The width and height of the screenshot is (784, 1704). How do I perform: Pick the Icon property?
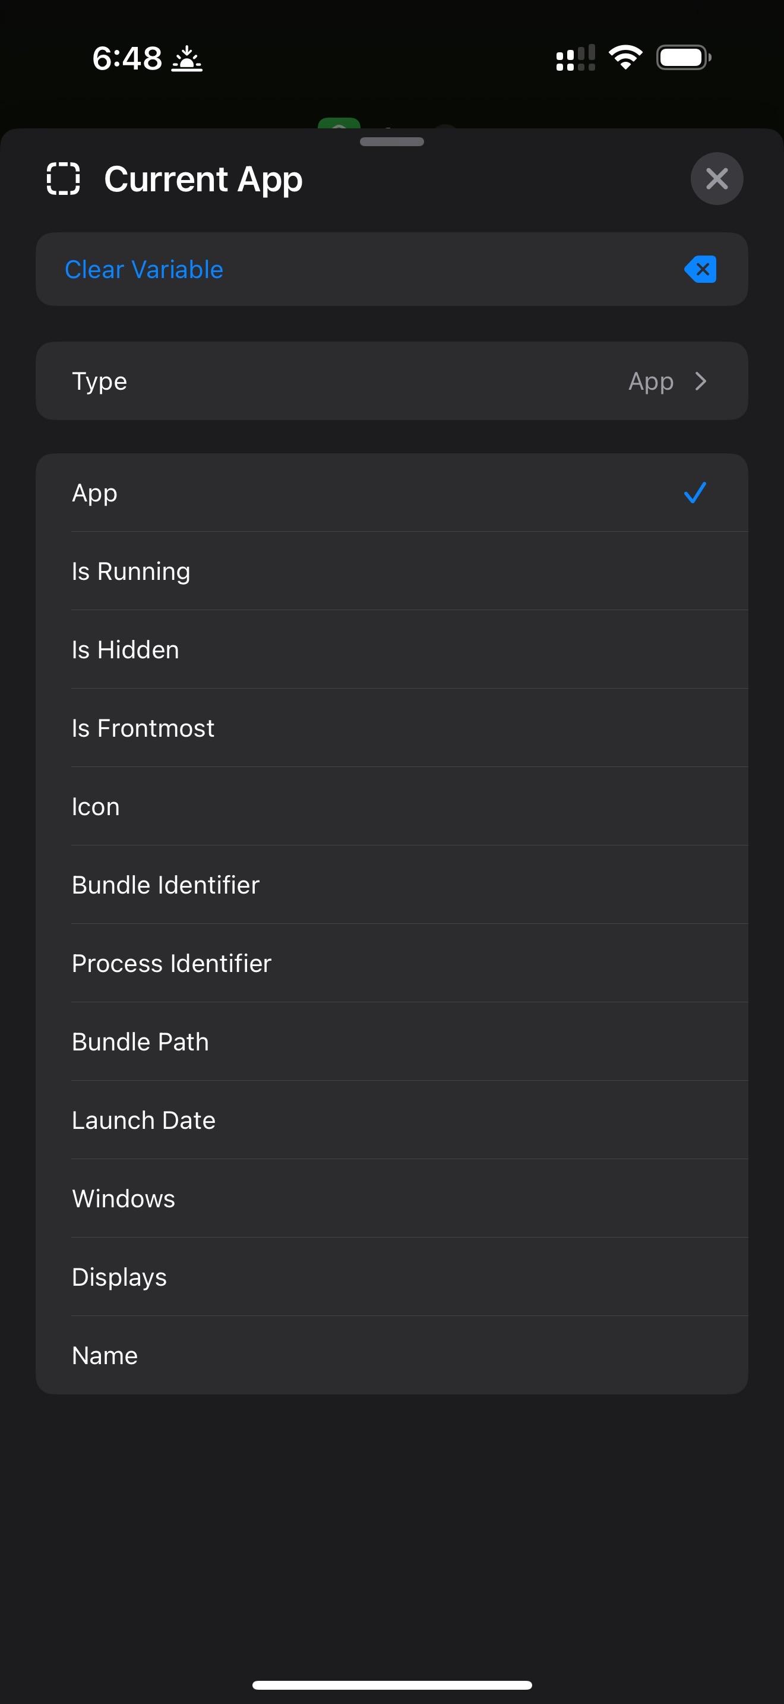click(96, 807)
